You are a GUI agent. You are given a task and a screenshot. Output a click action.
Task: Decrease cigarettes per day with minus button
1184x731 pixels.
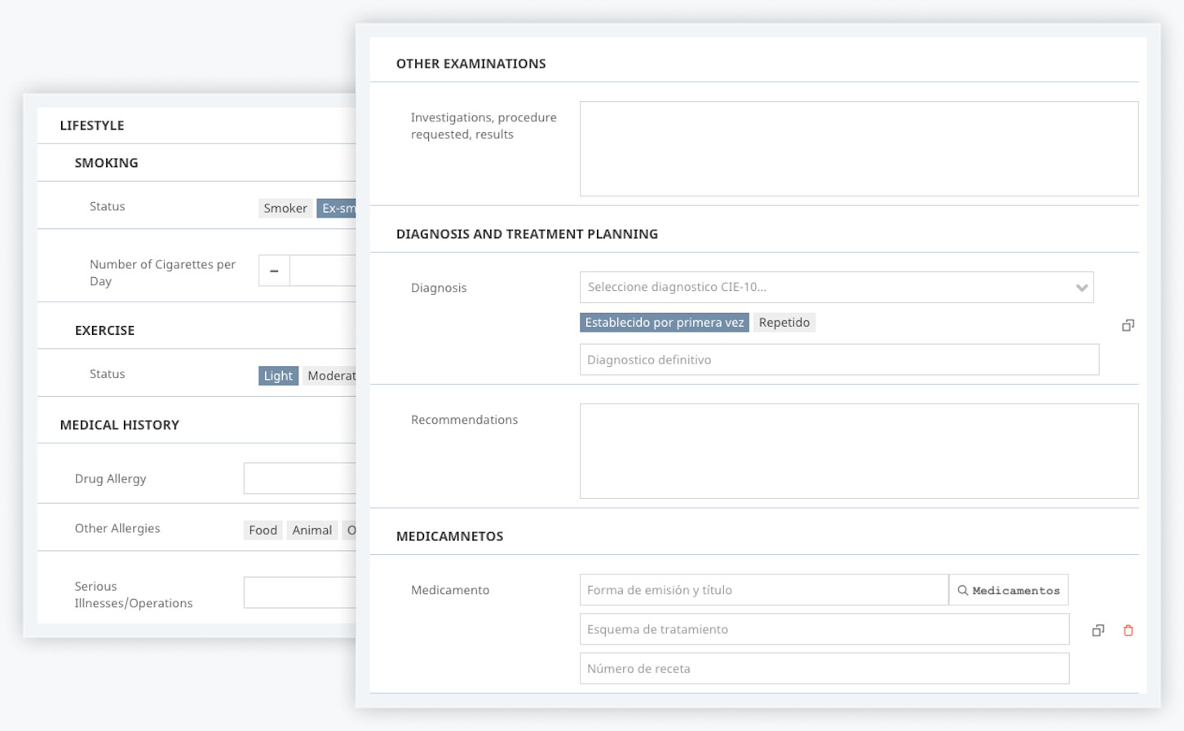click(x=273, y=270)
